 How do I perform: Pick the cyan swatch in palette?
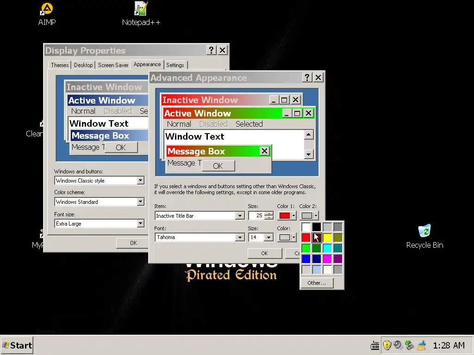coord(327,248)
